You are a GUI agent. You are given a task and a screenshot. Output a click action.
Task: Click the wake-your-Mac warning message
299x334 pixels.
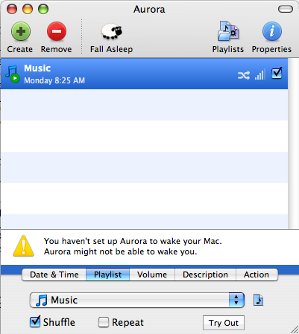[x=133, y=246]
